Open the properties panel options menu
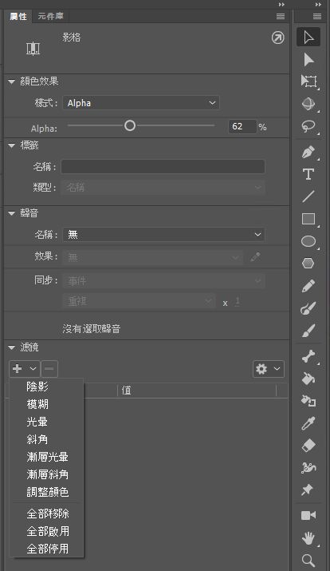Image resolution: width=330 pixels, height=571 pixels. pos(281,17)
